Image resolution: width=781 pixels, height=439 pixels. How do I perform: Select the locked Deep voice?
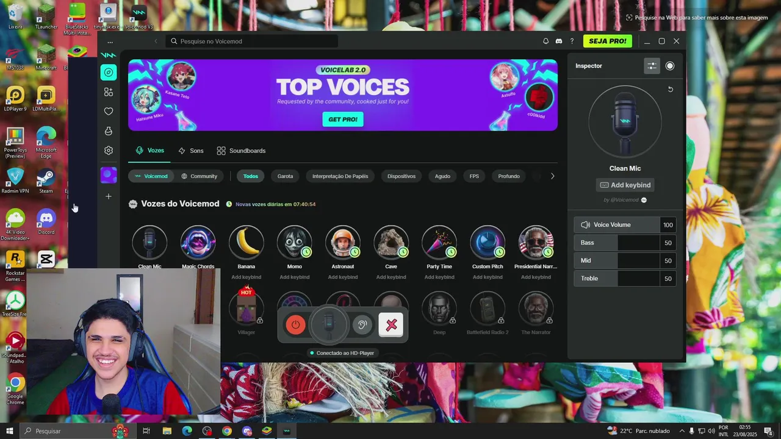coord(439,309)
